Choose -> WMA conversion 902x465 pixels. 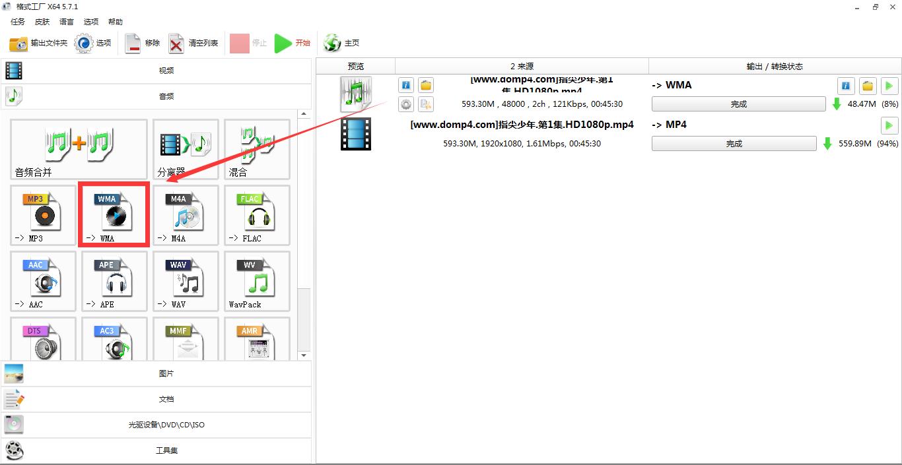[x=114, y=215]
